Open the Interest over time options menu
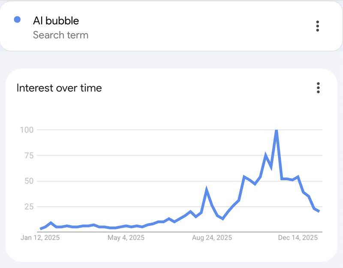 click(x=318, y=88)
